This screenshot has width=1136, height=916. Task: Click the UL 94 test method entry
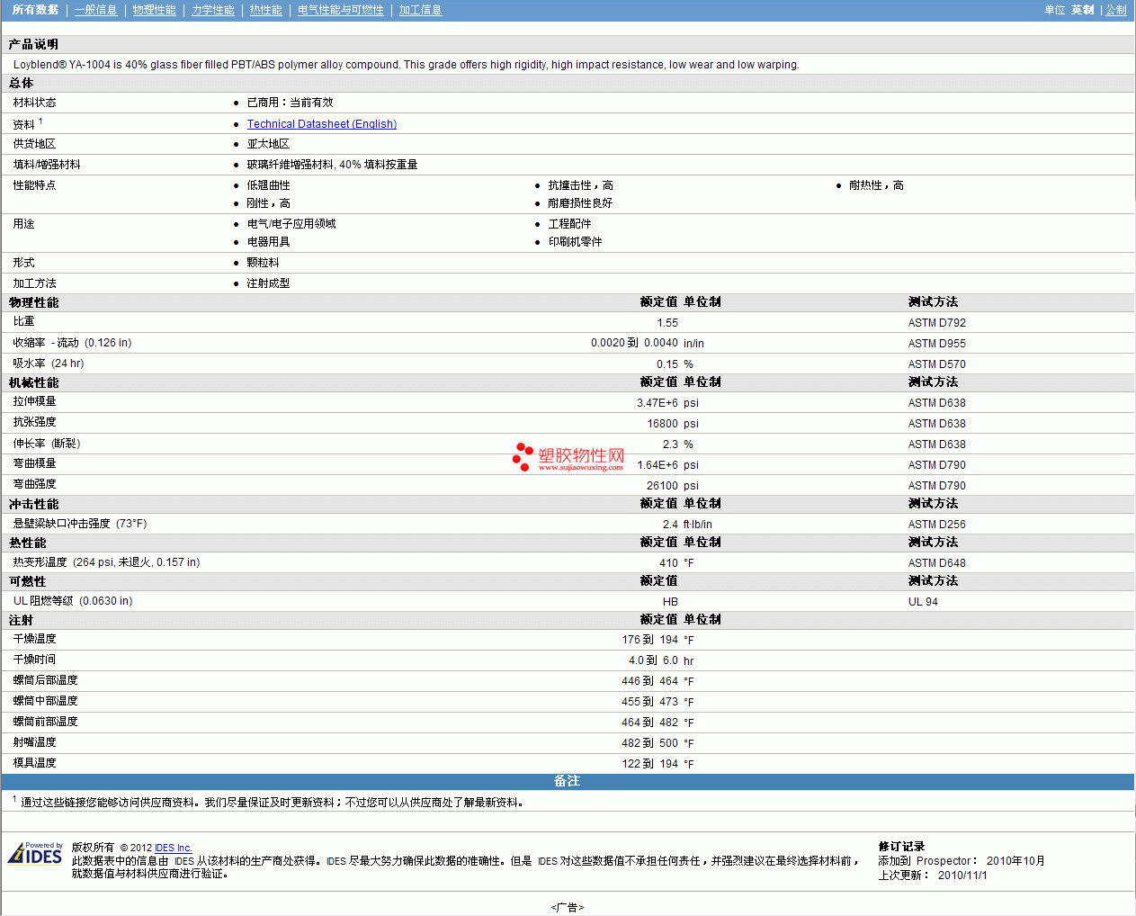point(922,602)
